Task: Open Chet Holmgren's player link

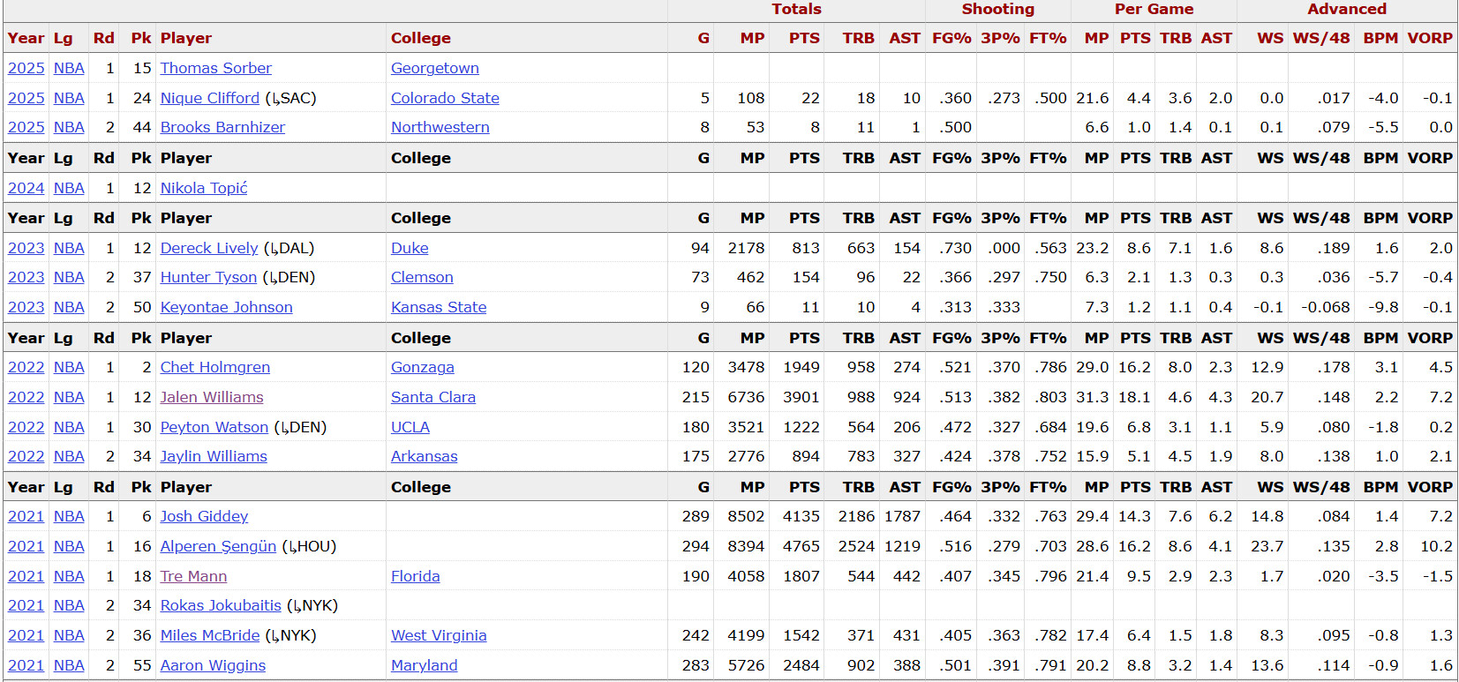Action: pyautogui.click(x=214, y=367)
